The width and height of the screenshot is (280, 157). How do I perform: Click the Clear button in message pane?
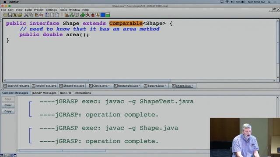8,105
